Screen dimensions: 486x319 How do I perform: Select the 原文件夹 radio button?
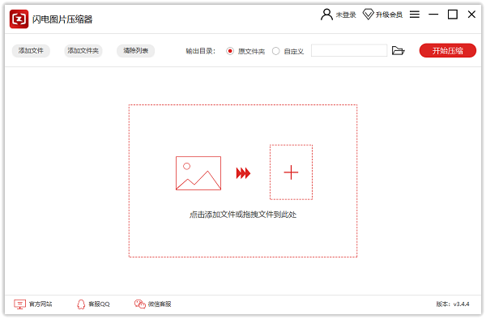coord(230,51)
